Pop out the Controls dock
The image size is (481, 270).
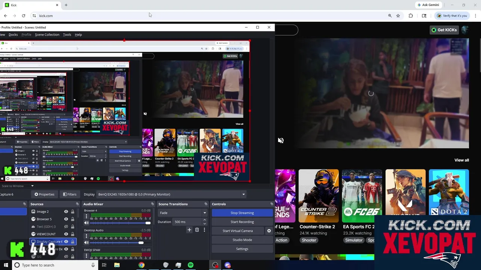[x=272, y=204]
